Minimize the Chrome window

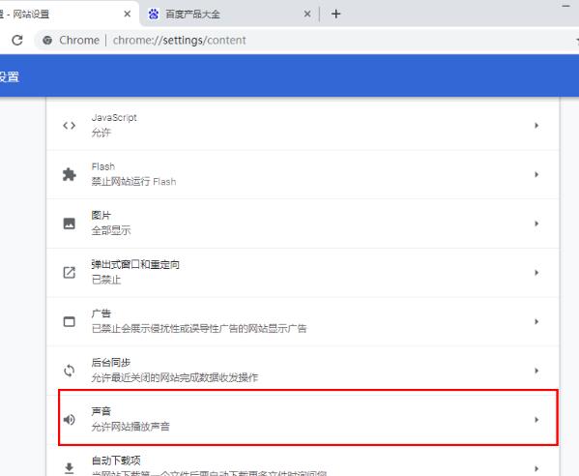(565, 6)
